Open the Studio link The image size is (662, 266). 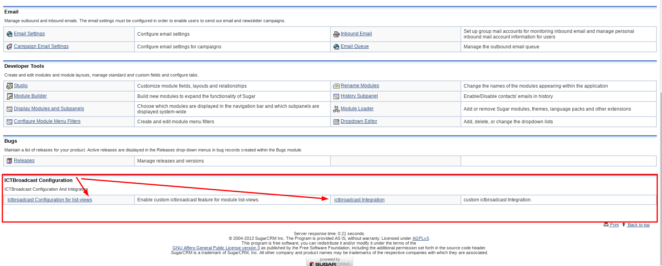pyautogui.click(x=21, y=86)
